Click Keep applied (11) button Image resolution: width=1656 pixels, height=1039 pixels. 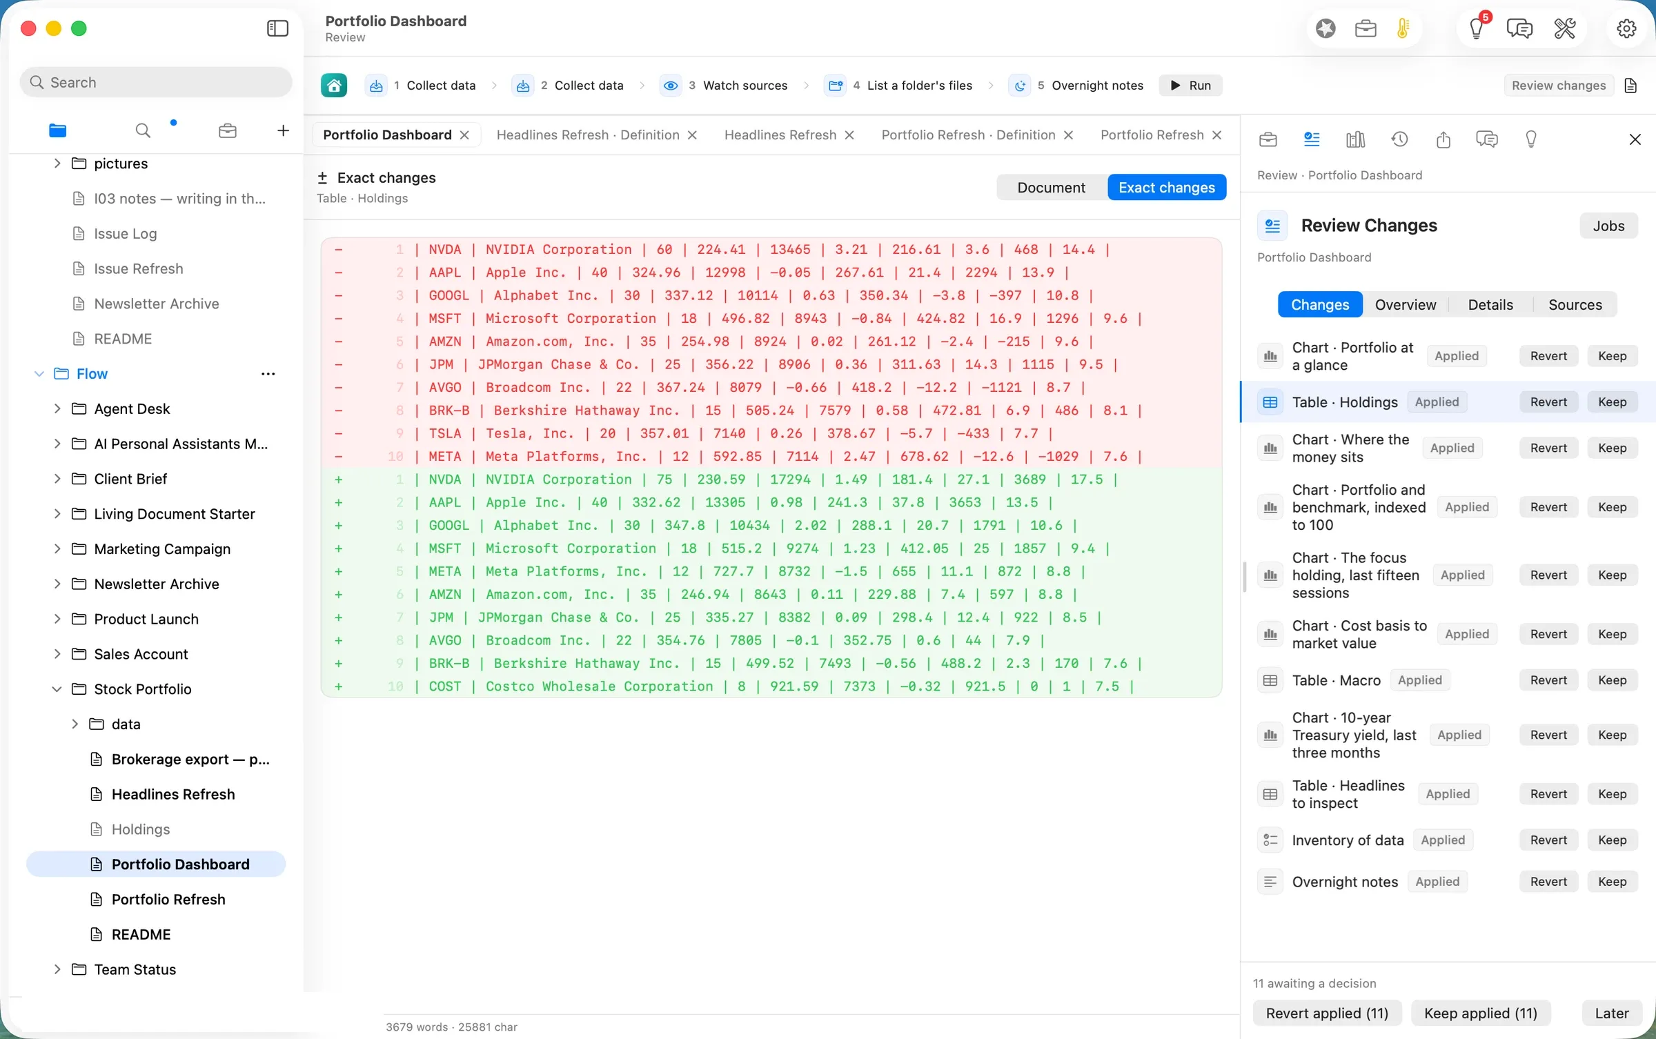[1481, 1013]
